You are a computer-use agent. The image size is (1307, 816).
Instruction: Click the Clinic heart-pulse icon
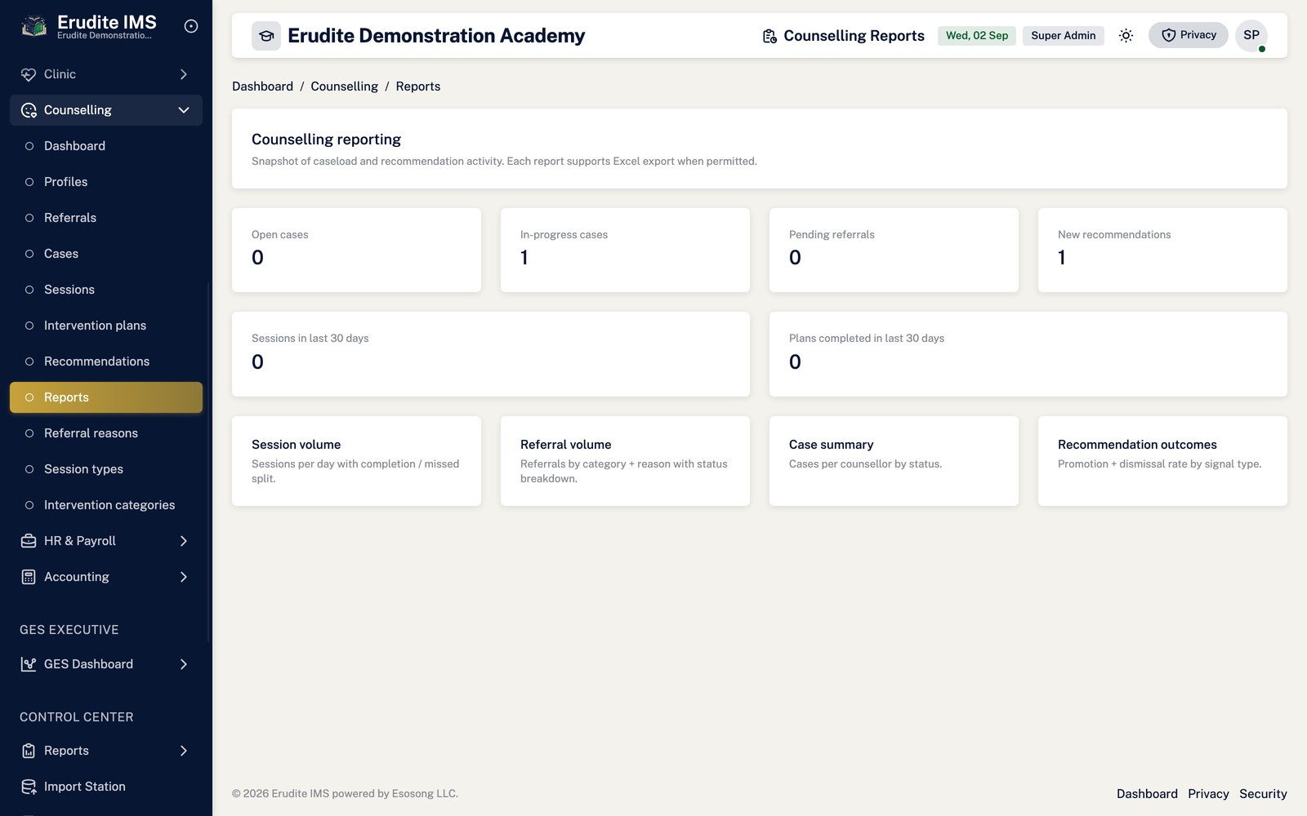pyautogui.click(x=29, y=74)
